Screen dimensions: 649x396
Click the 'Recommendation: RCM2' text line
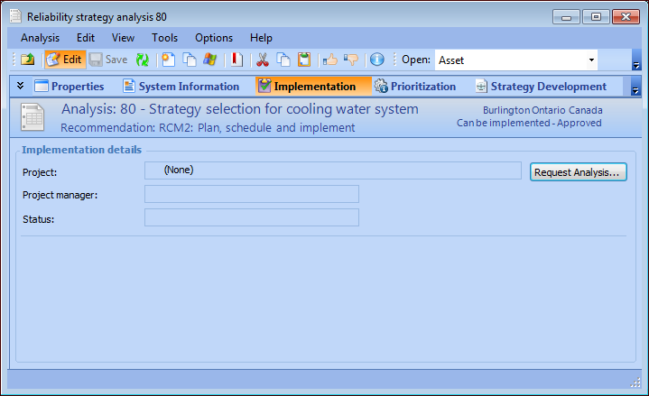208,127
